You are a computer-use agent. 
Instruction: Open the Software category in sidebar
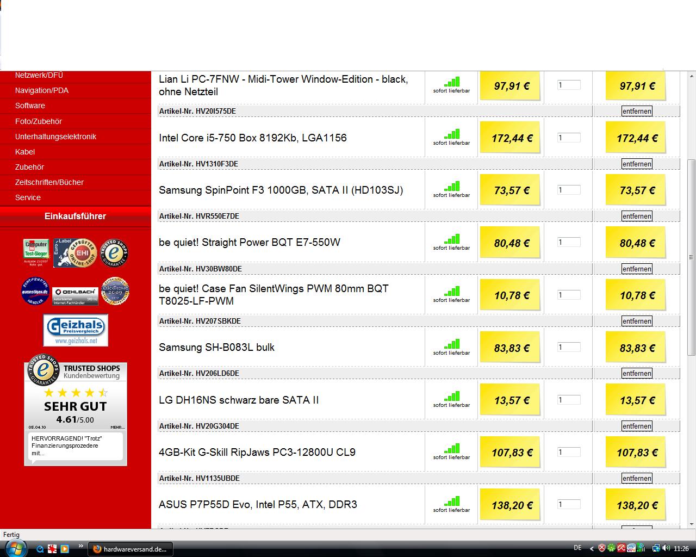tap(30, 106)
